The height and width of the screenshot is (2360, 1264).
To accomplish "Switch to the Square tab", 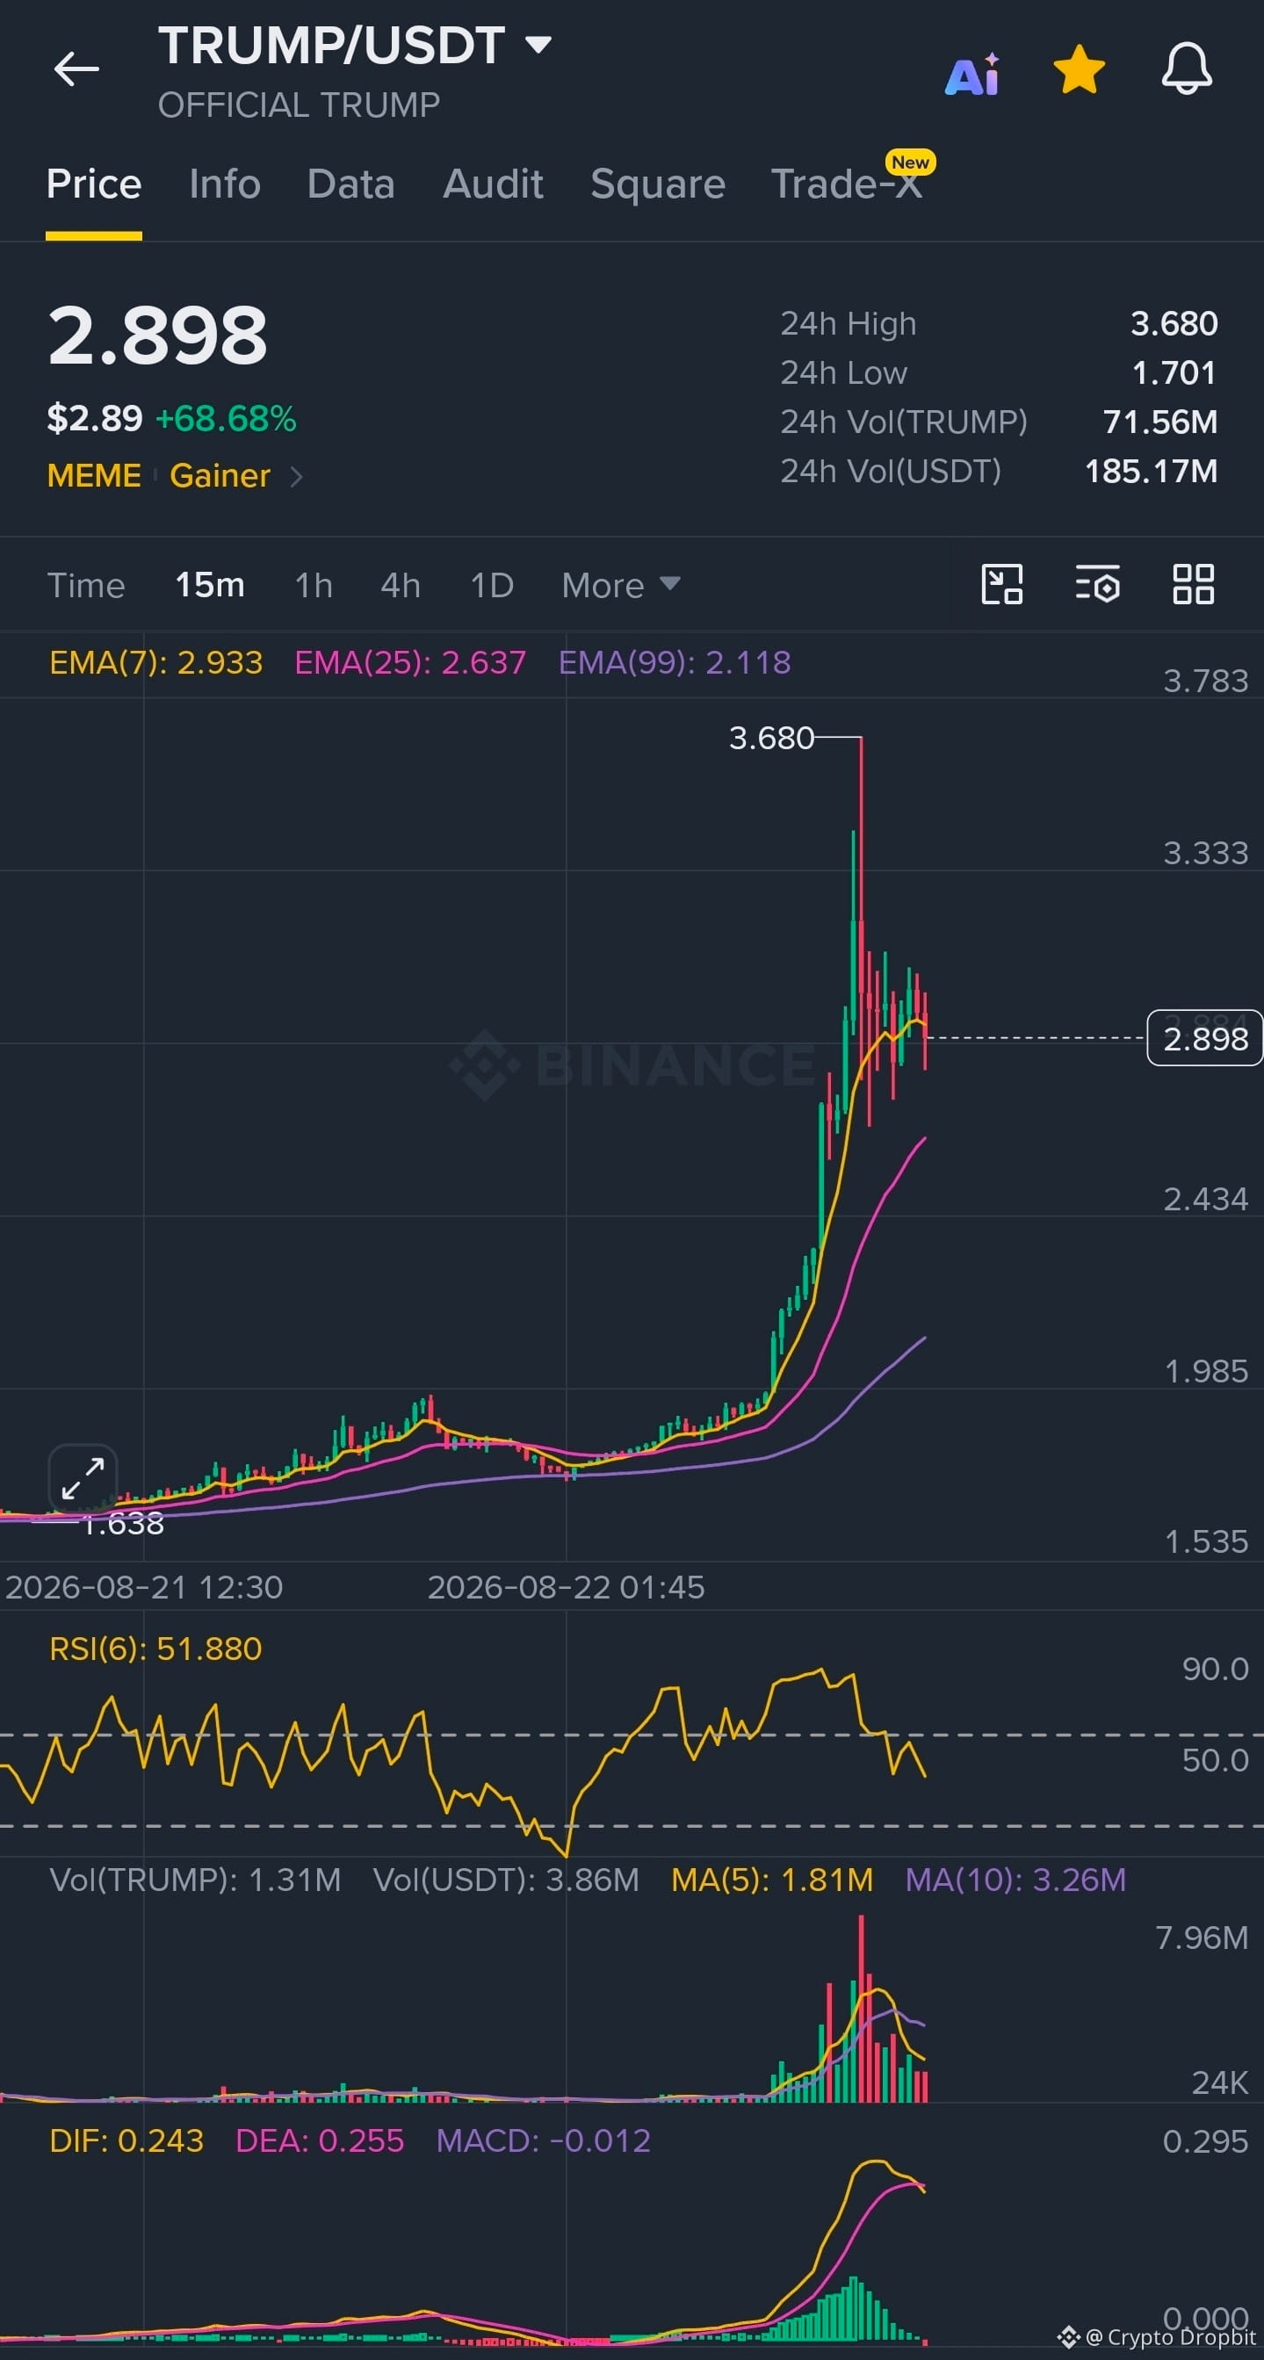I will 658,184.
